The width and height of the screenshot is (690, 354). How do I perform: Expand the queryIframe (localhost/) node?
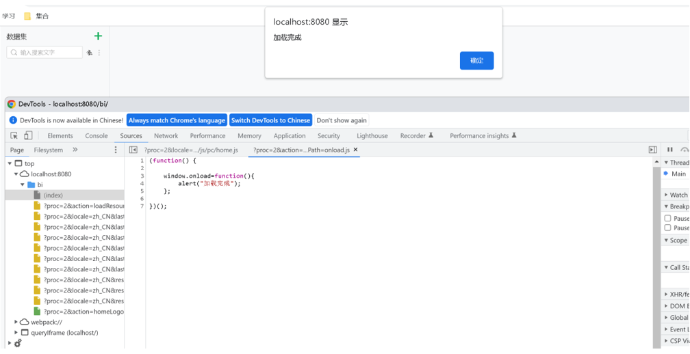pos(16,333)
